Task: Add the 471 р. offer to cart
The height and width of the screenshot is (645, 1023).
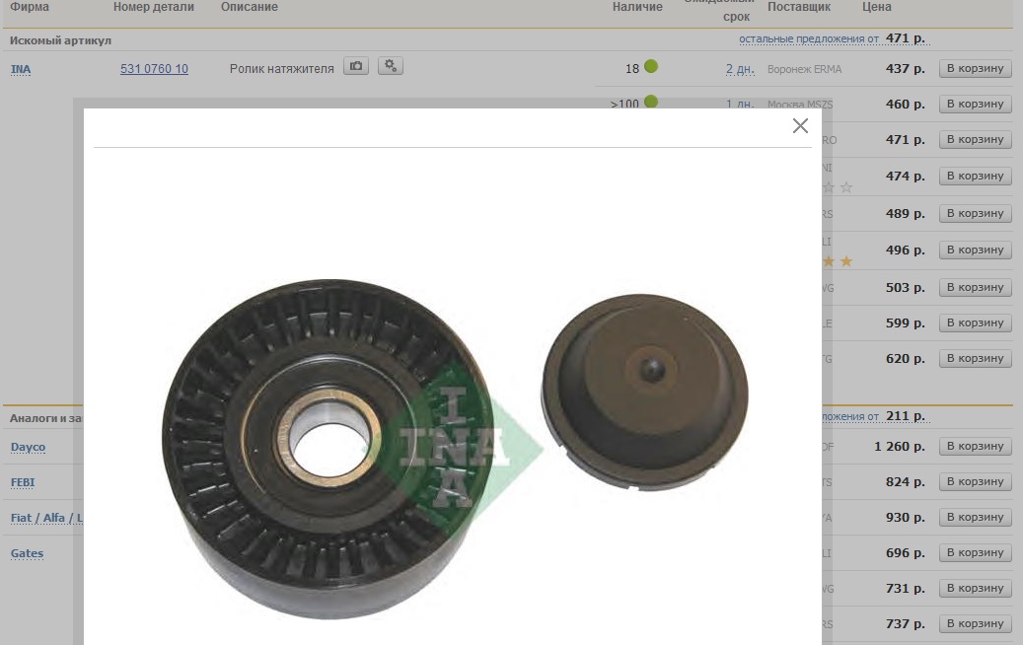Action: (x=975, y=139)
